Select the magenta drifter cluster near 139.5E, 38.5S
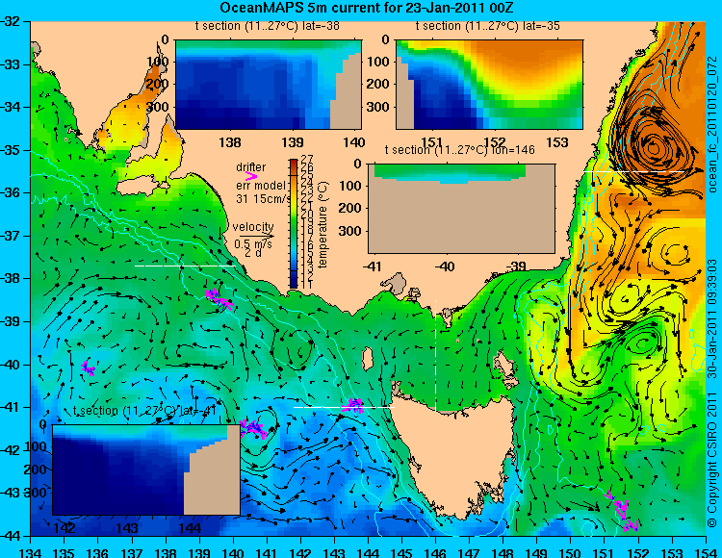This screenshot has height=558, width=722. click(x=219, y=299)
